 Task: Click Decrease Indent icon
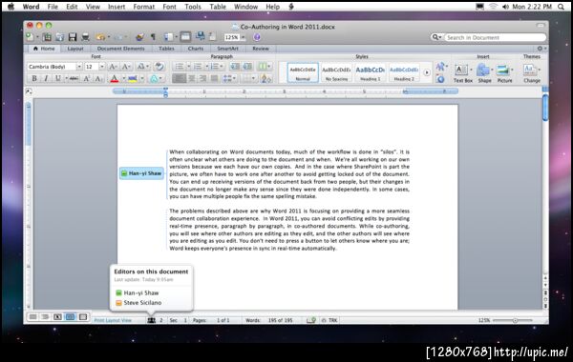click(235, 67)
